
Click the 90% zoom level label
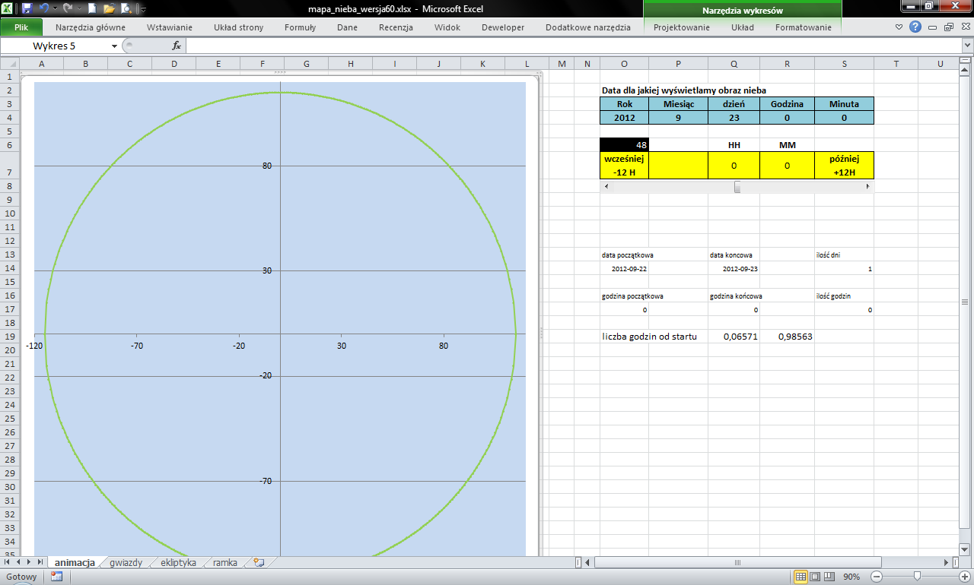[x=852, y=577]
